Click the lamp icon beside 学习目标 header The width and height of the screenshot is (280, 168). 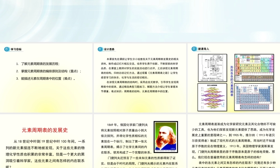pyautogui.click(x=6, y=49)
